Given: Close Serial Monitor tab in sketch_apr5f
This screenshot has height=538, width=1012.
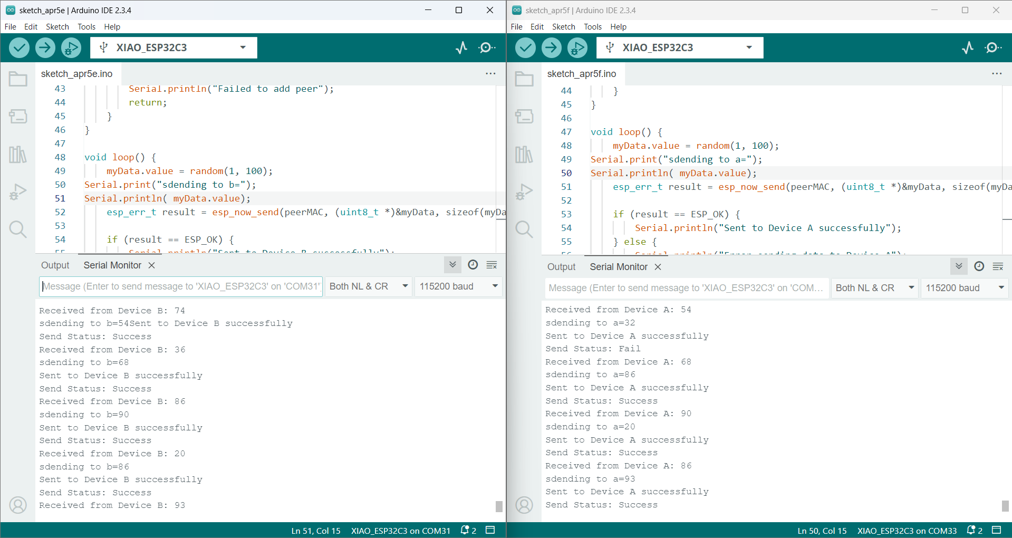Looking at the screenshot, I should (x=658, y=267).
